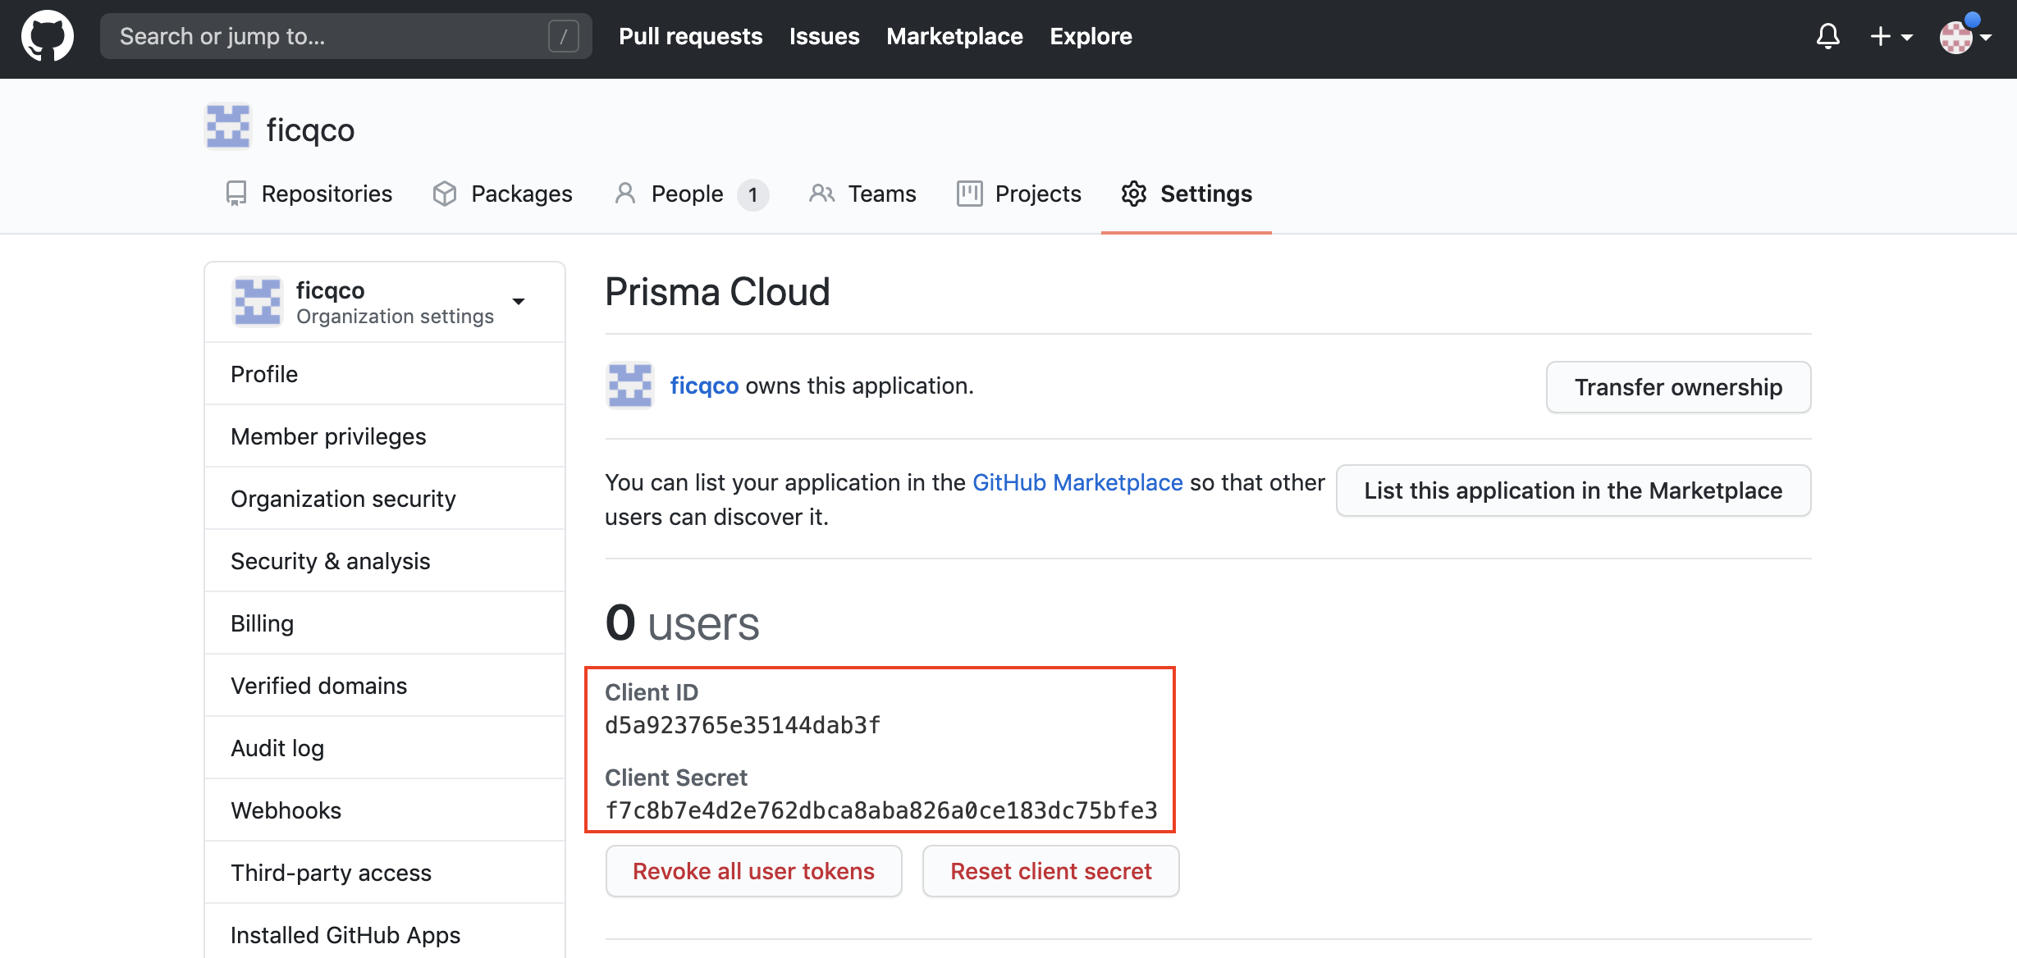
Task: Open Audit log
Action: (385, 748)
